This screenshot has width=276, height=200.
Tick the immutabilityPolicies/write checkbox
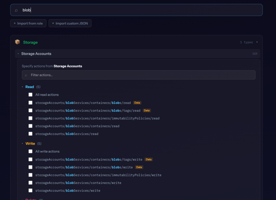pyautogui.click(x=30, y=175)
